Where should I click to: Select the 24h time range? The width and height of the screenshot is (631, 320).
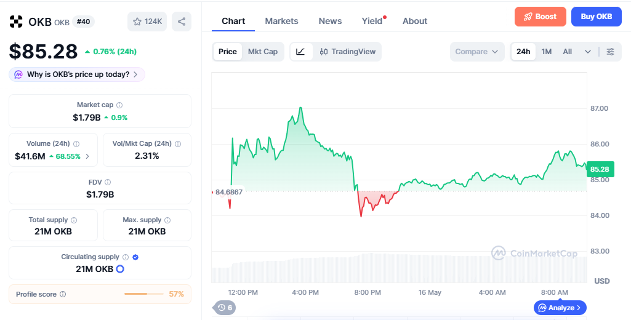[523, 52]
